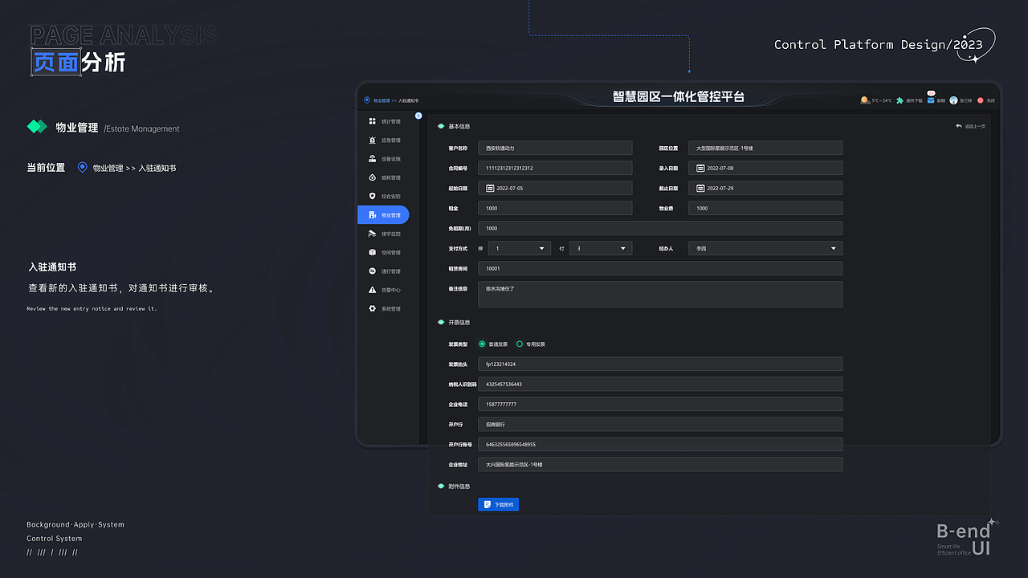Click the 应急管理 alarm icon in sidebar

pos(372,140)
